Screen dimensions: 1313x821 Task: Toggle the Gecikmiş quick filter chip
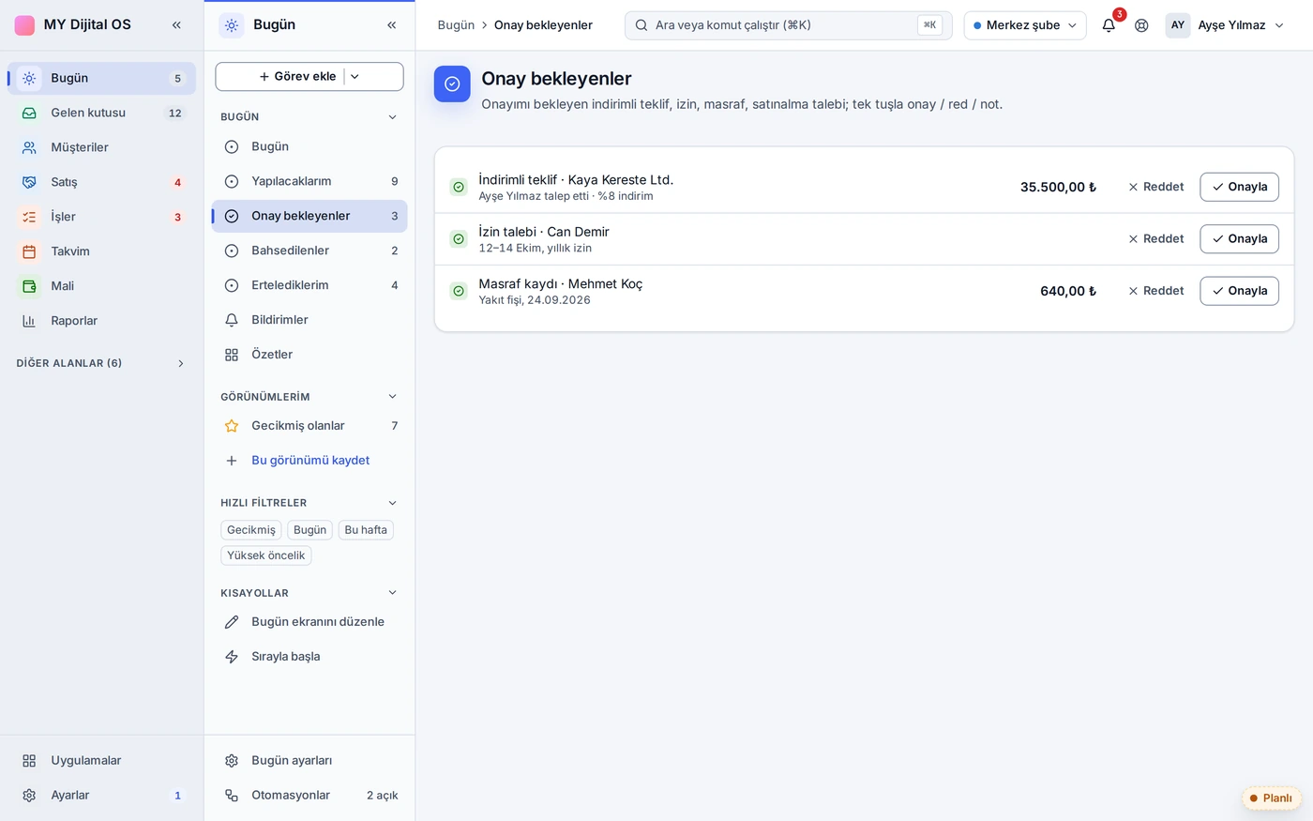(251, 530)
